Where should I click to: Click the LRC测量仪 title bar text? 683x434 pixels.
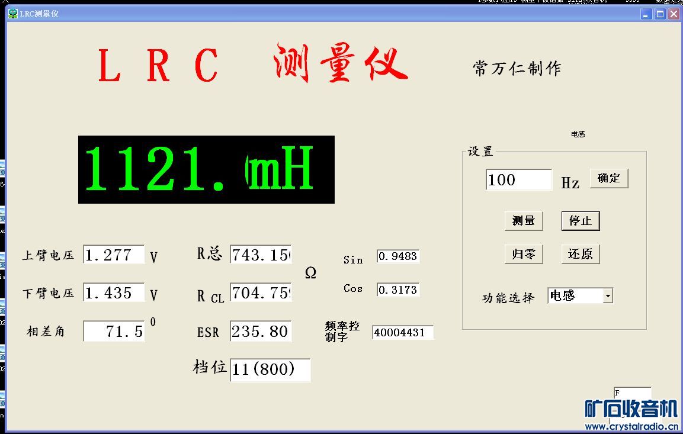pyautogui.click(x=39, y=14)
